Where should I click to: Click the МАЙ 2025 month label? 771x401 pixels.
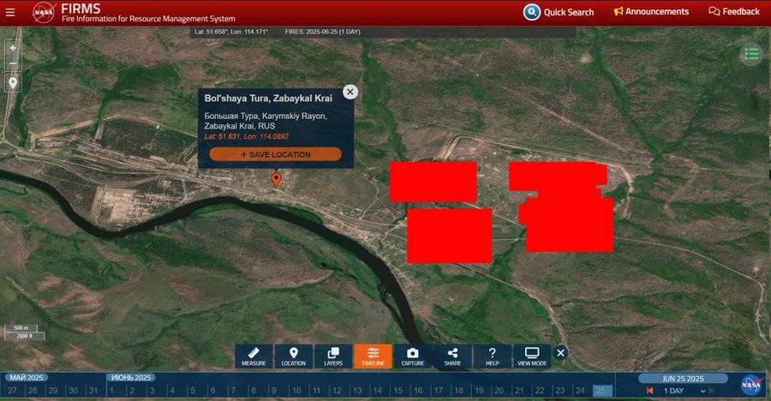click(x=27, y=377)
